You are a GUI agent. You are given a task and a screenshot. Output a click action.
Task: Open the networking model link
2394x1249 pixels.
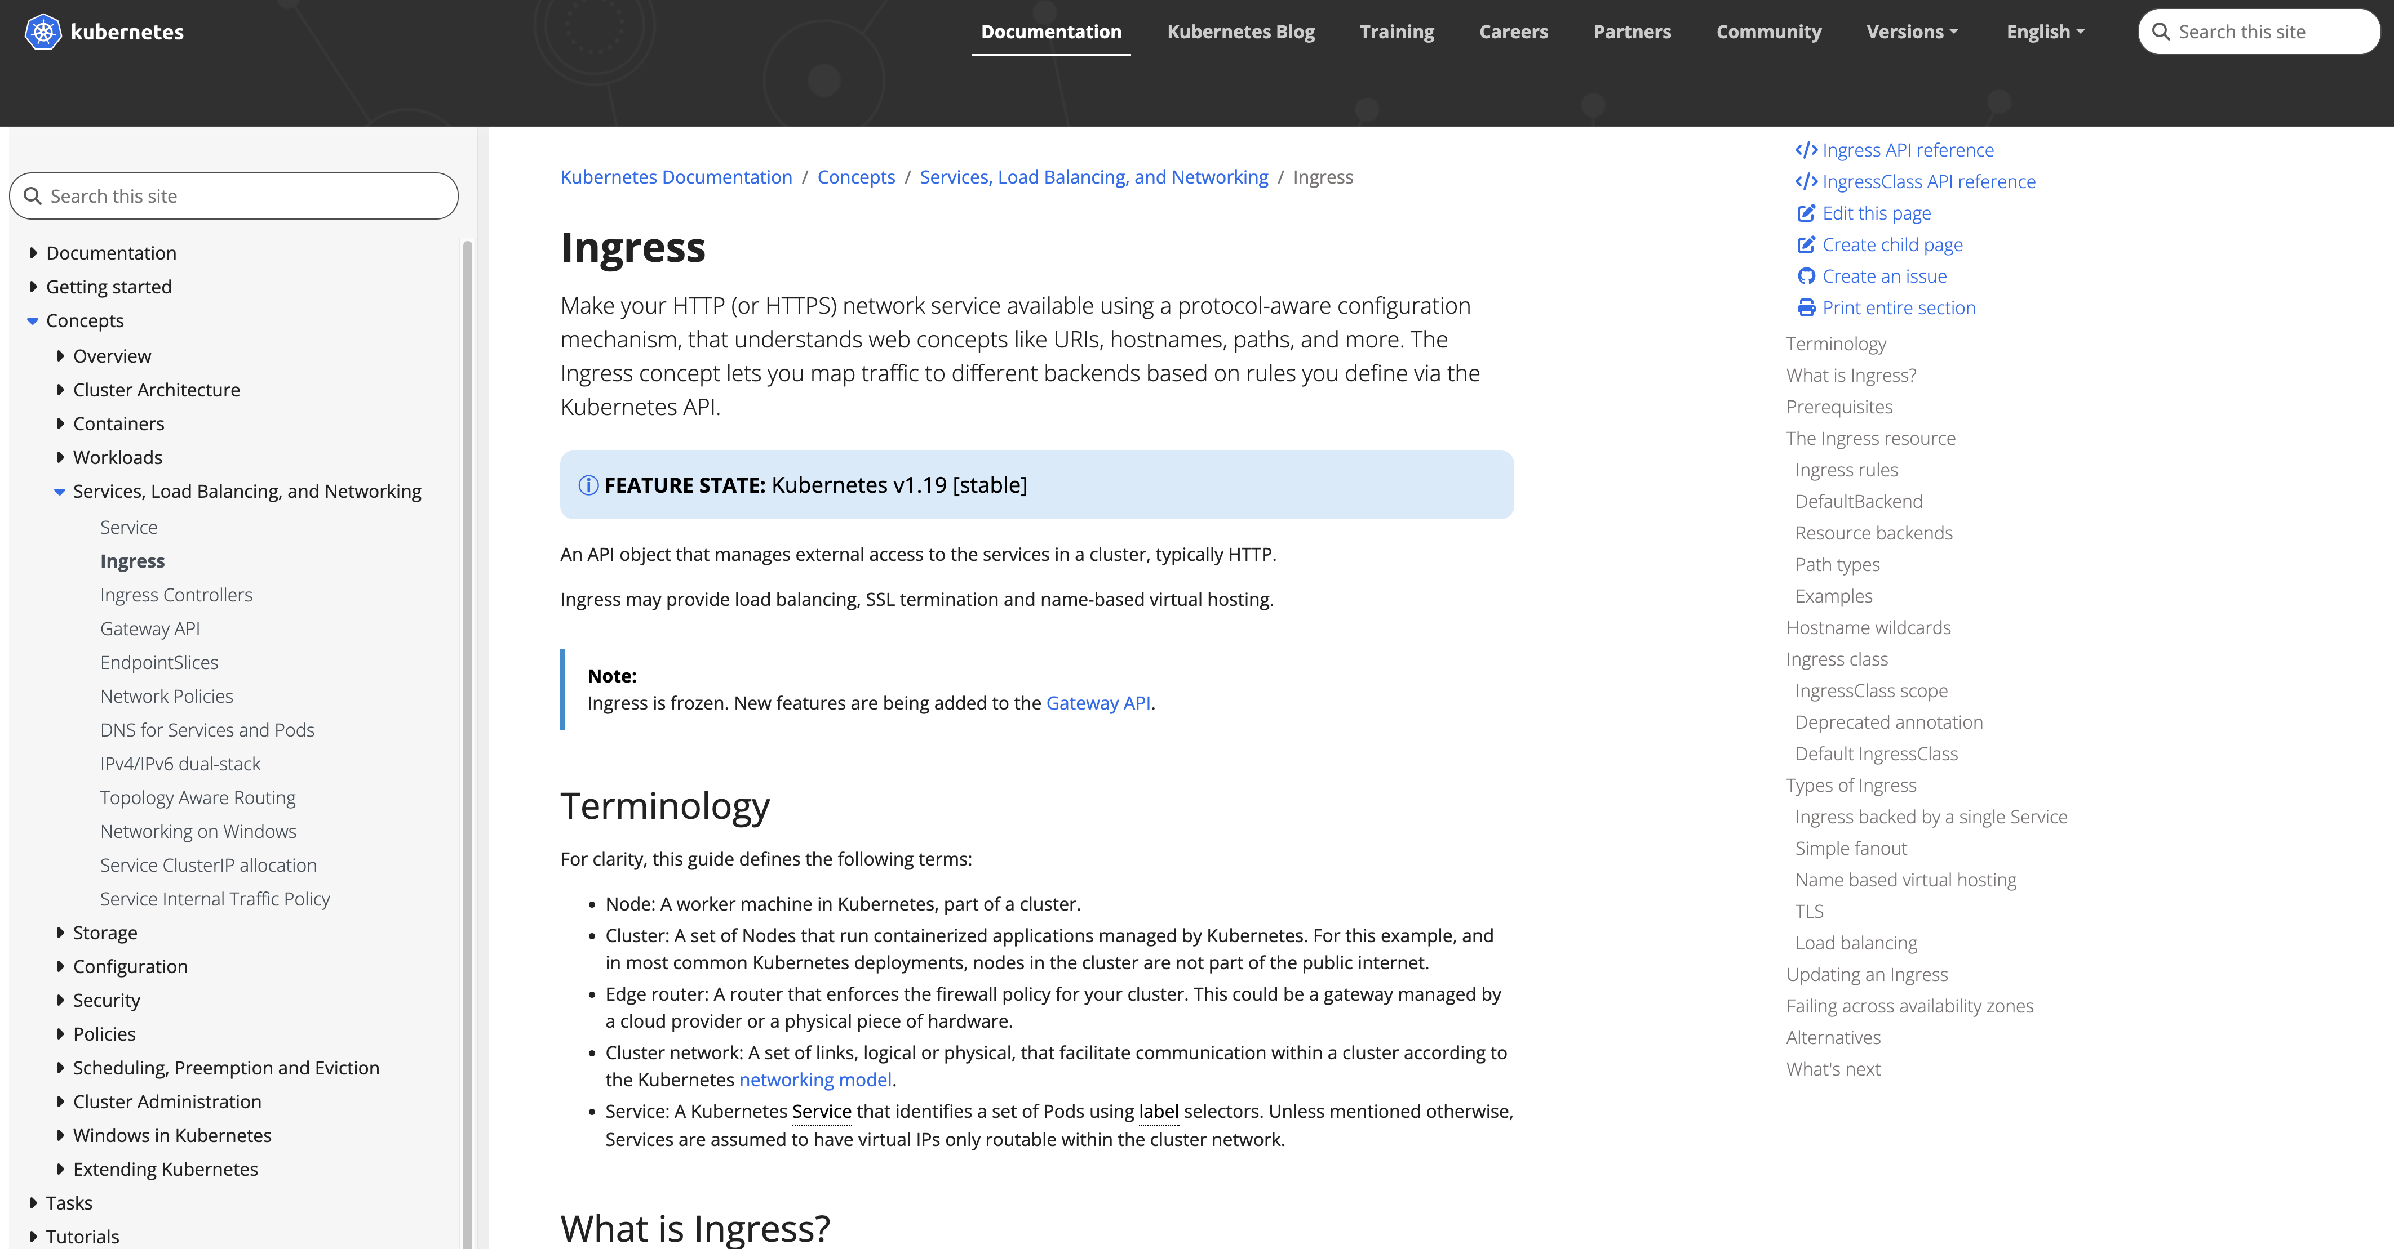815,1080
